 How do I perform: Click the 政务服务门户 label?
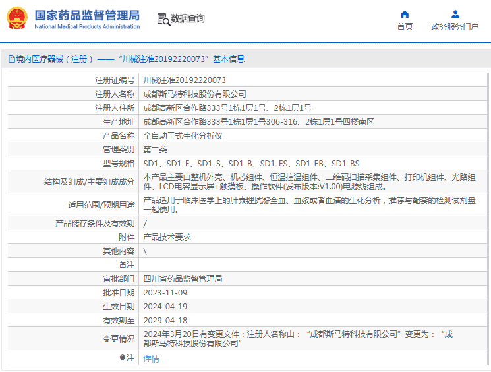(x=455, y=27)
